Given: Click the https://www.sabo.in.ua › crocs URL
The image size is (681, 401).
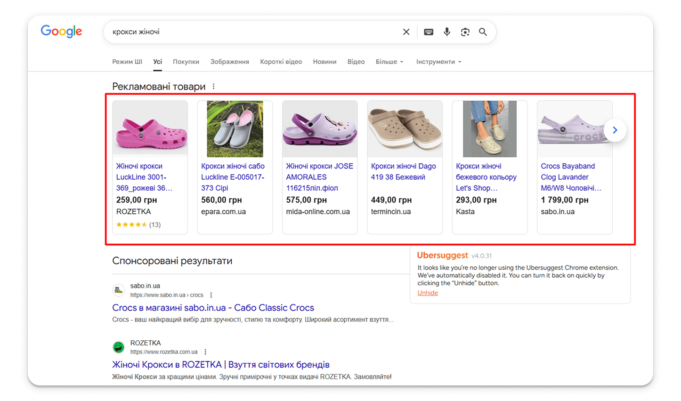Looking at the screenshot, I should point(167,295).
